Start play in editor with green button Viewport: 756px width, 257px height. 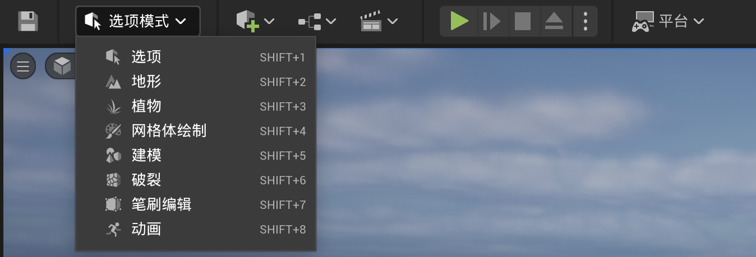pos(459,21)
